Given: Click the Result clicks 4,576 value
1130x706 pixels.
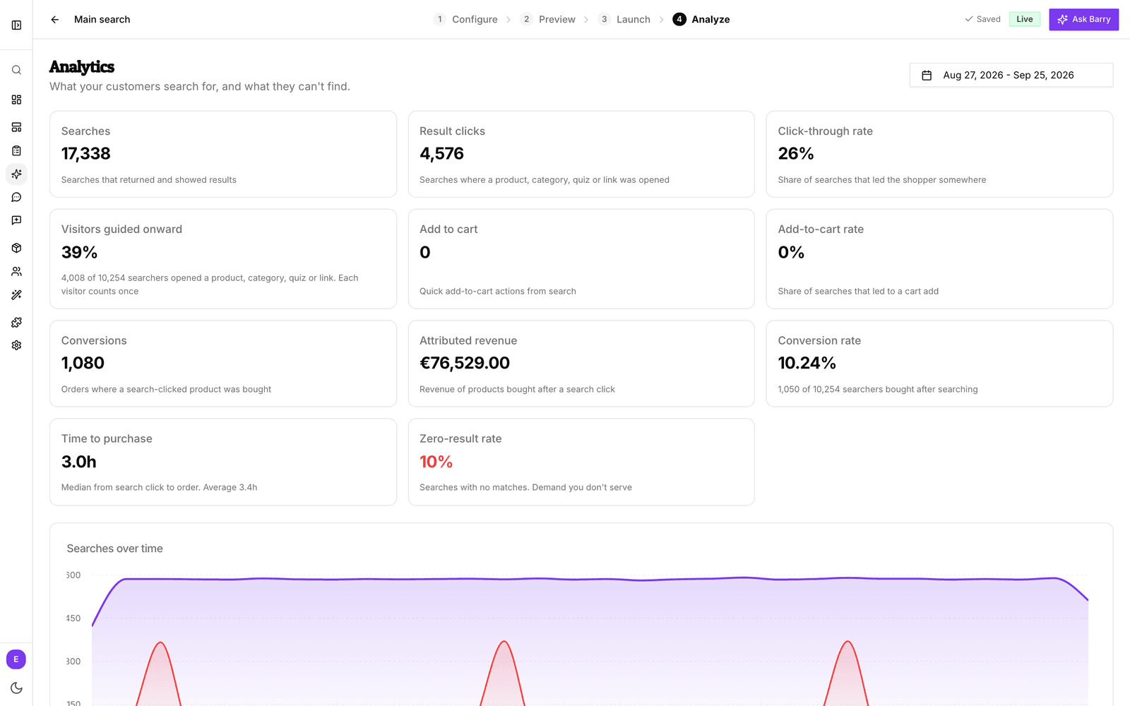Looking at the screenshot, I should [x=441, y=154].
